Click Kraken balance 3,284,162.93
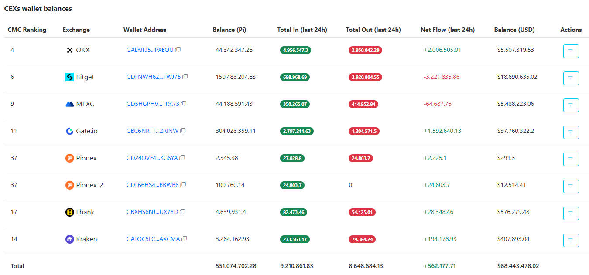The width and height of the screenshot is (589, 275). coord(233,239)
